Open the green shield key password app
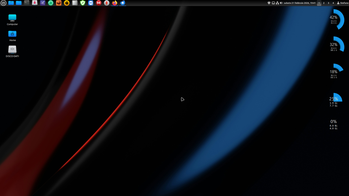Screen dimensions: 349x196 83,3
